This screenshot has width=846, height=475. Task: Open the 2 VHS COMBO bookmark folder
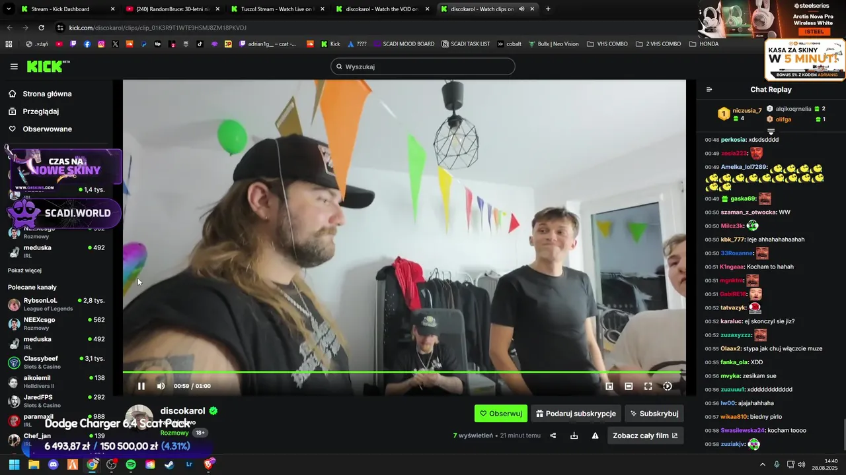point(658,44)
